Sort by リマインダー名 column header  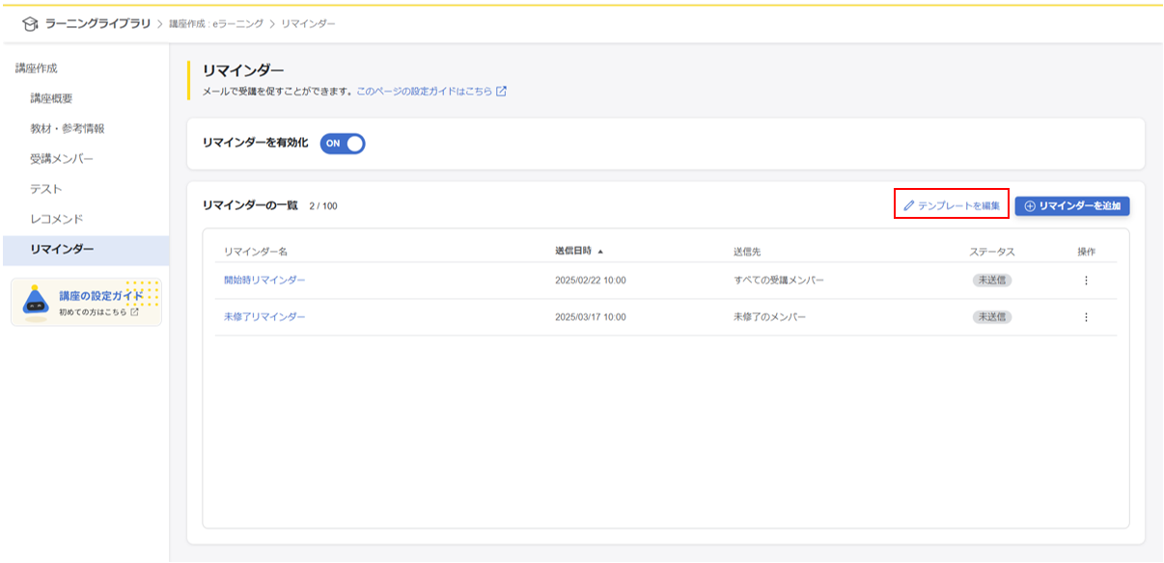[x=256, y=252]
